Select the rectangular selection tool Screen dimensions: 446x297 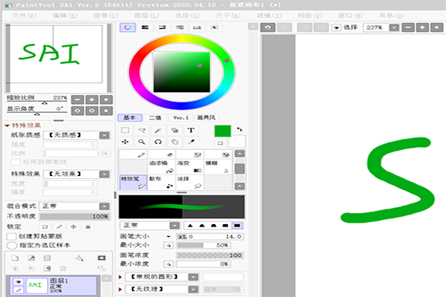coord(124,130)
